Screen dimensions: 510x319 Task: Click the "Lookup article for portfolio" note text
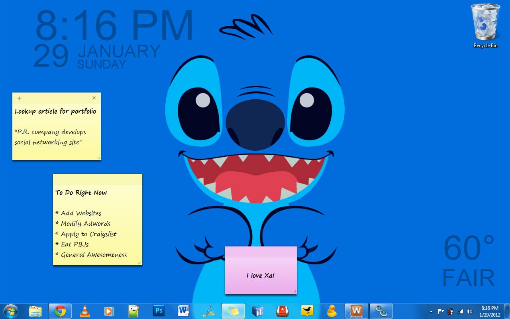tap(55, 111)
